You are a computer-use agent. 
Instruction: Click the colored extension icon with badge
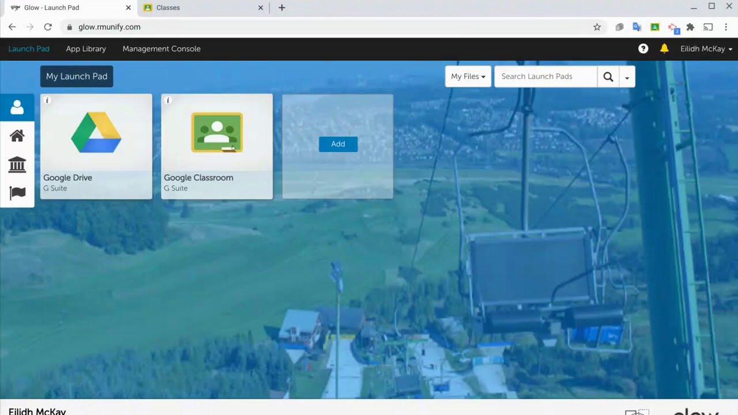pyautogui.click(x=673, y=27)
